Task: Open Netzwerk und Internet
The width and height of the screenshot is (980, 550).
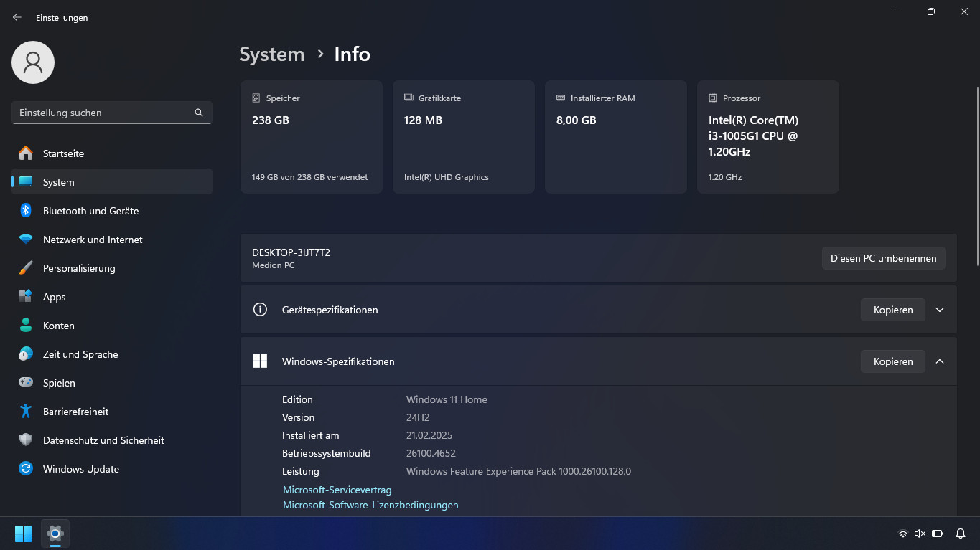Action: click(x=112, y=240)
